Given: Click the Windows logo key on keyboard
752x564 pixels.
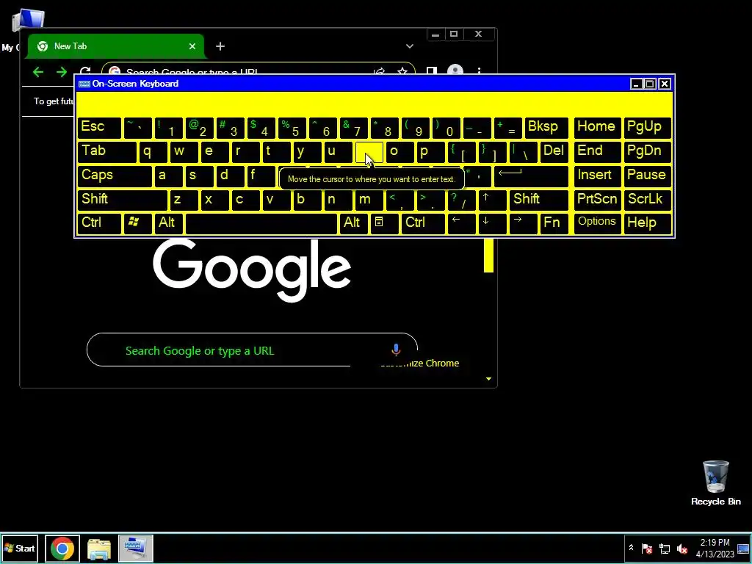Looking at the screenshot, I should tap(137, 223).
